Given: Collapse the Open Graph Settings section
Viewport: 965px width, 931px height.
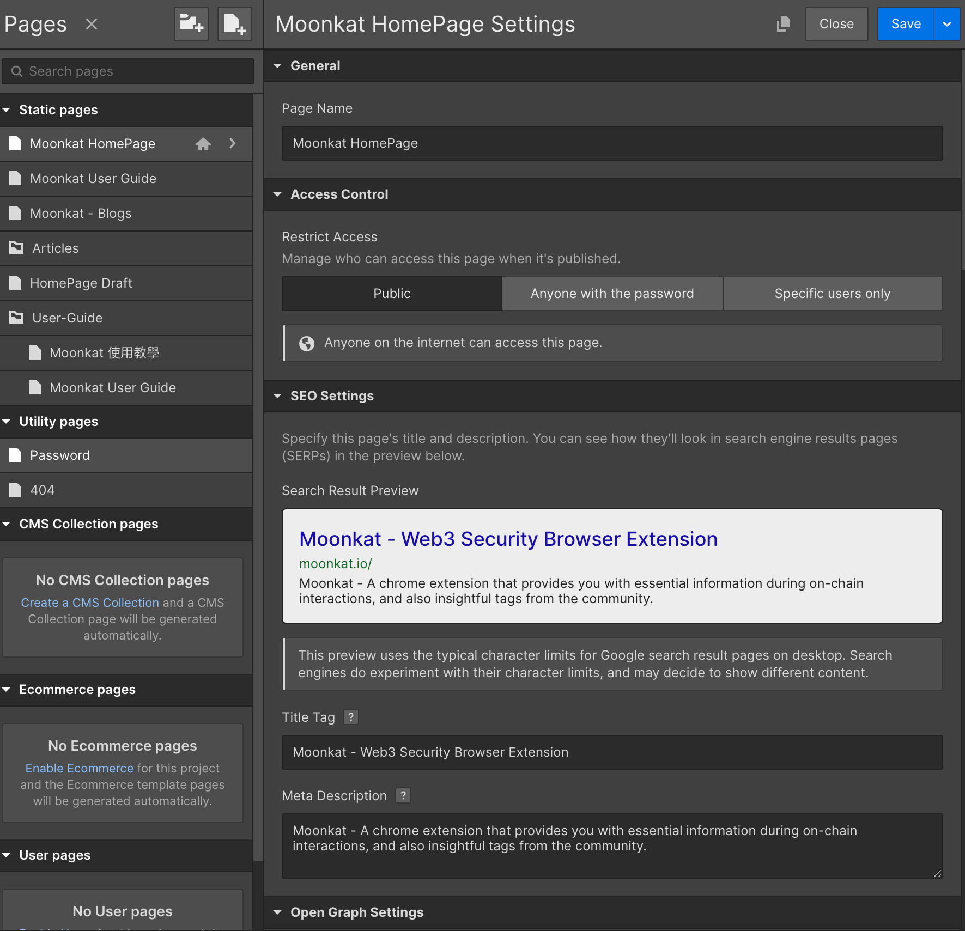Looking at the screenshot, I should (277, 912).
